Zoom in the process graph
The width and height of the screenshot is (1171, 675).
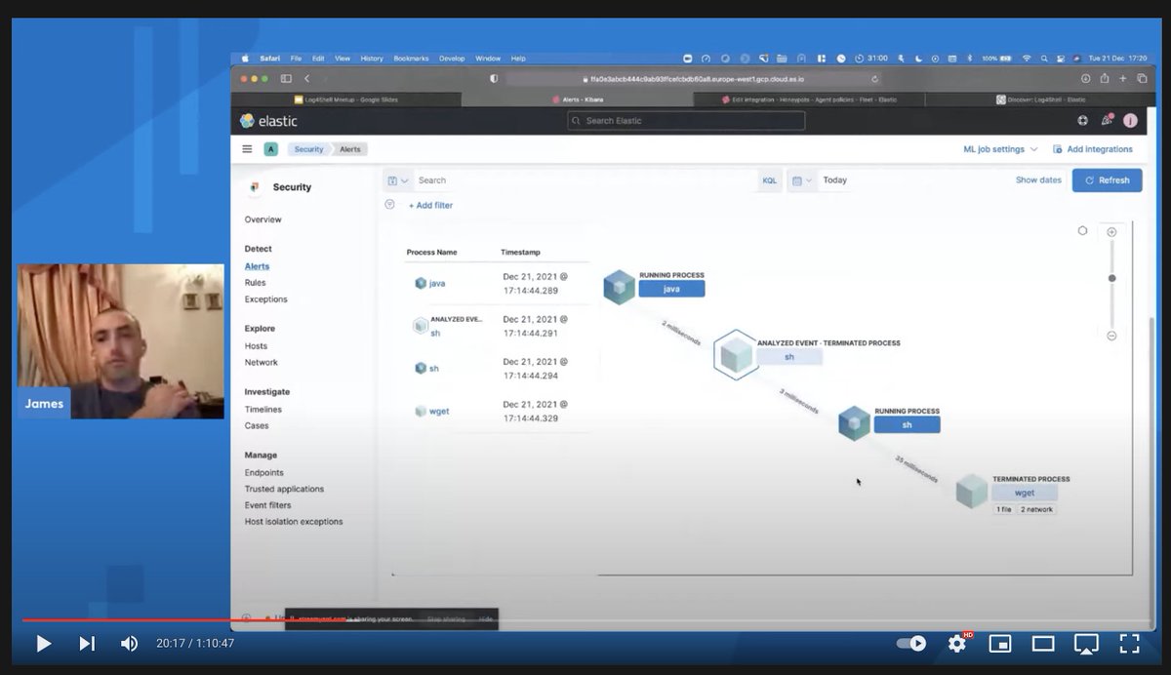tap(1111, 232)
